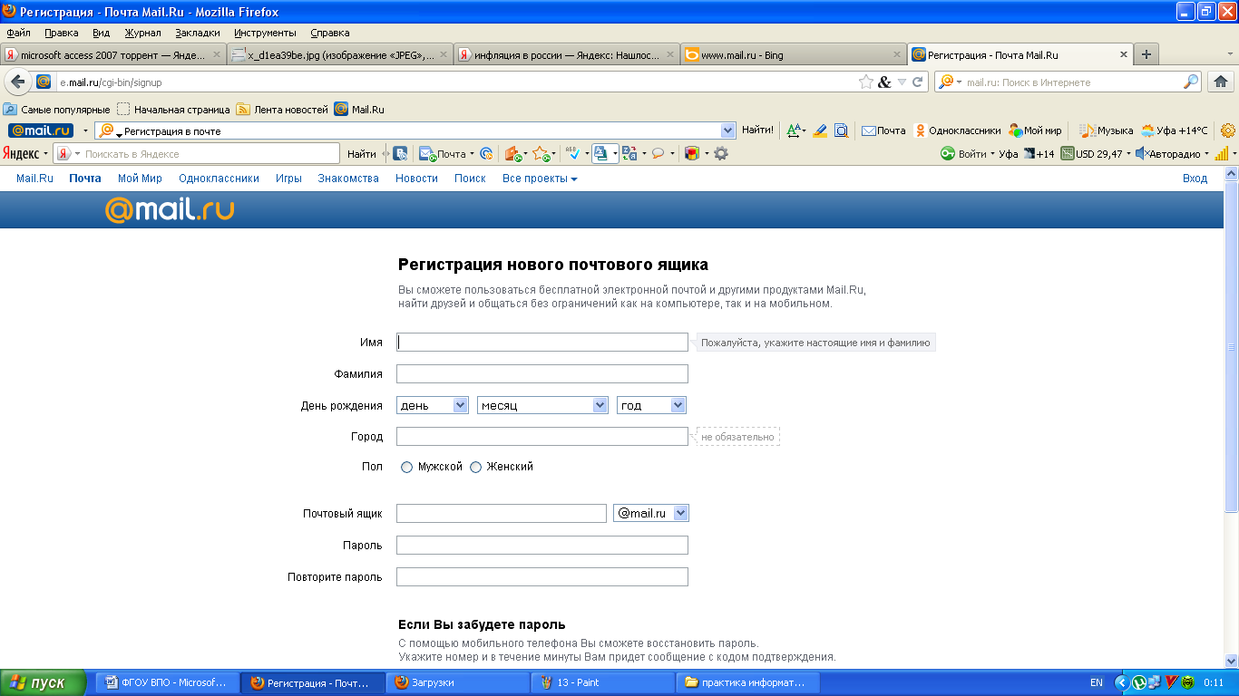Screen dimensions: 1239x696
Task: Click the Вход link
Action: (x=1195, y=179)
